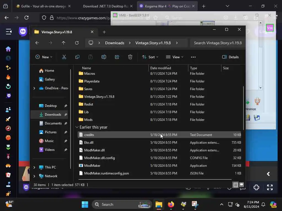Refresh the Explorer folder view
This screenshot has height=211, width=282.
[x=77, y=43]
